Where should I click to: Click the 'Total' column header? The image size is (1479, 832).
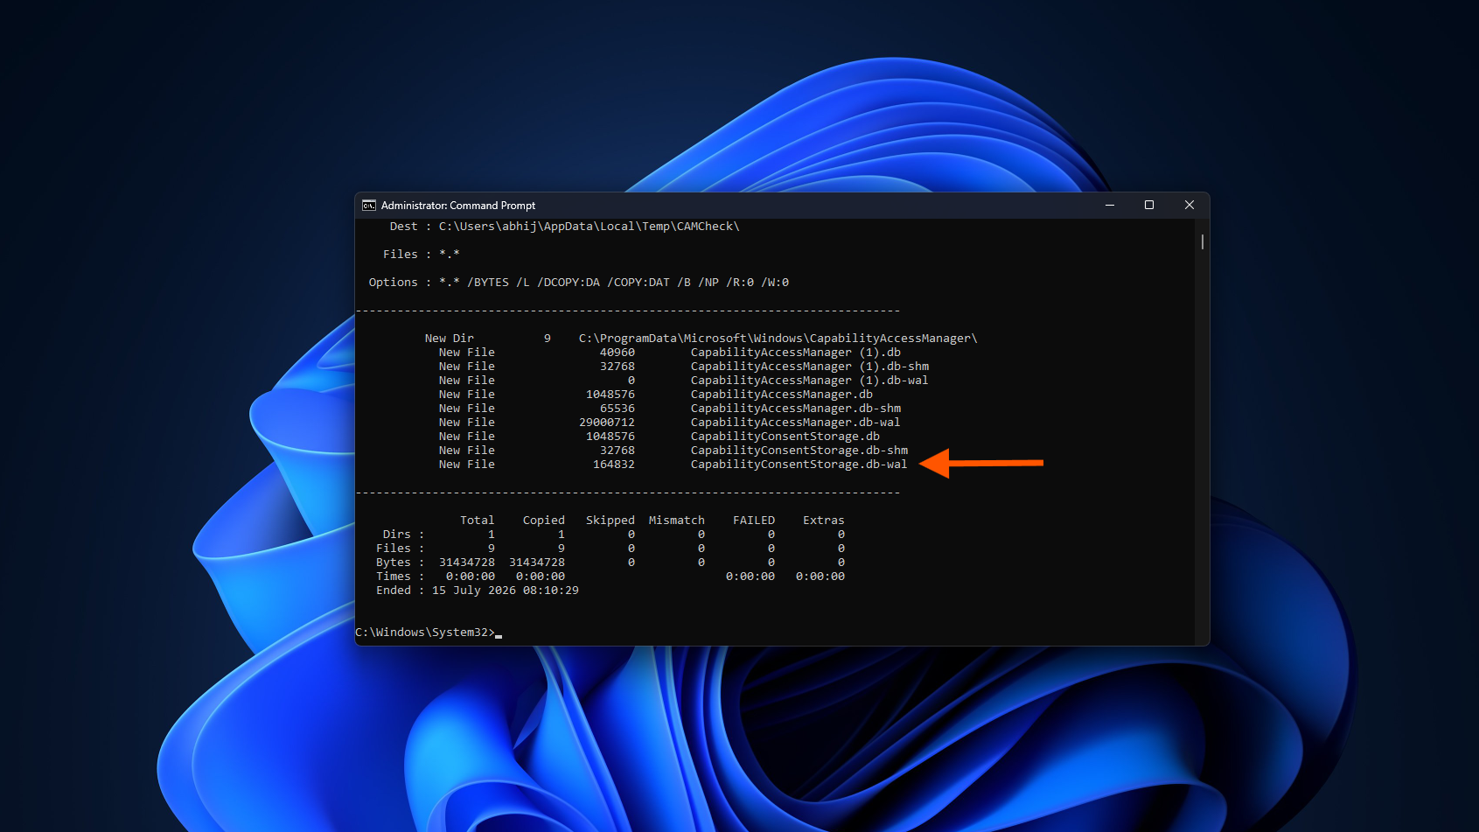(478, 521)
